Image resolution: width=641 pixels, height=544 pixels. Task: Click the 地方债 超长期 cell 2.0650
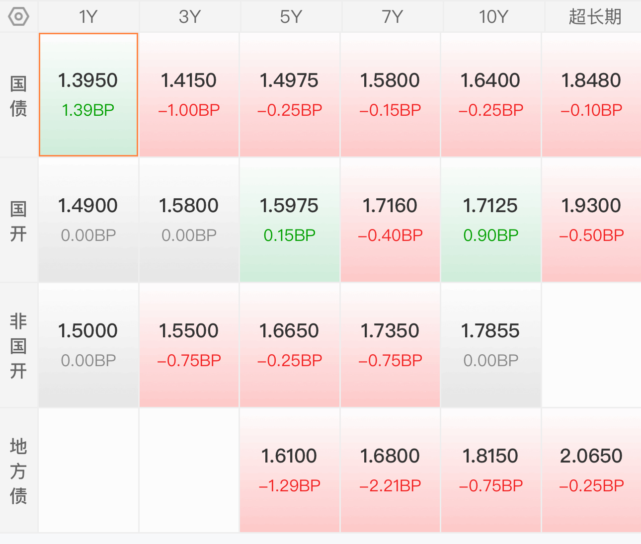[591, 470]
